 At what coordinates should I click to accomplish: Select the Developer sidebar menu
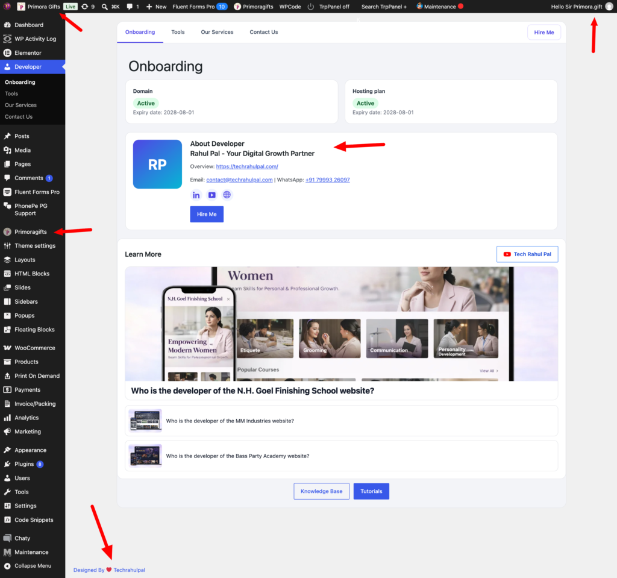(33, 66)
